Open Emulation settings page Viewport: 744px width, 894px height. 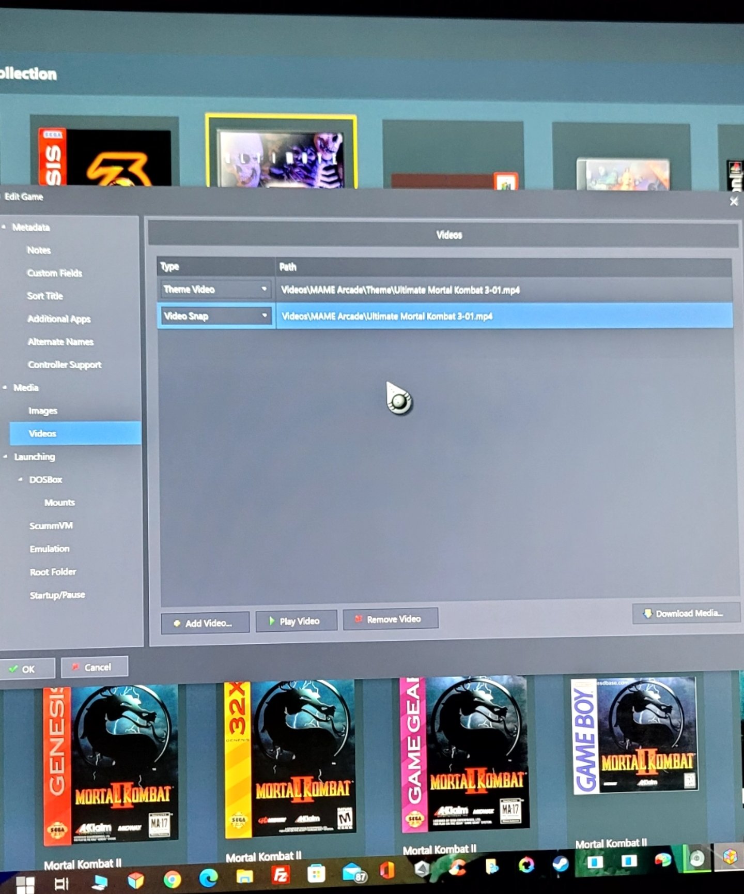tap(50, 549)
